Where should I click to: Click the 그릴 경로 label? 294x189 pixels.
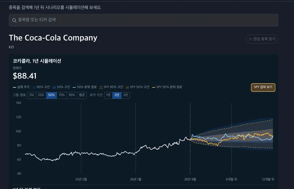pos(19,95)
